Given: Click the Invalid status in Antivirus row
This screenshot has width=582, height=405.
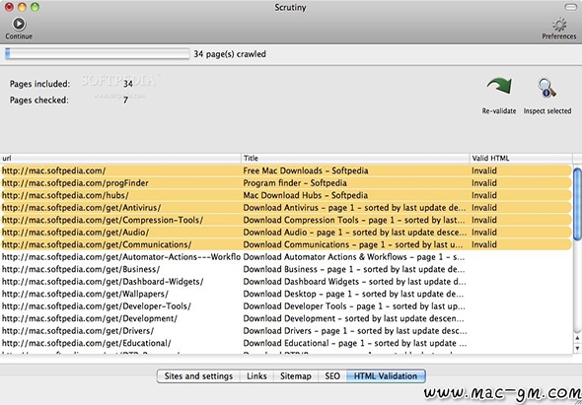Looking at the screenshot, I should (484, 208).
